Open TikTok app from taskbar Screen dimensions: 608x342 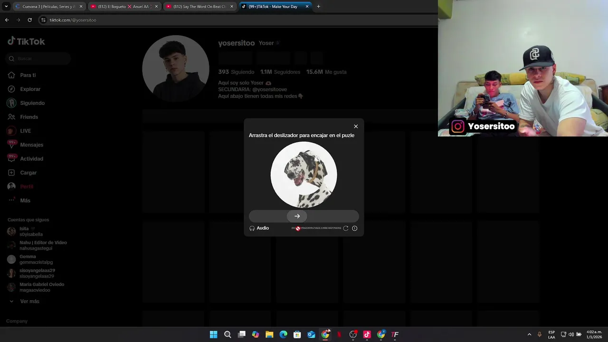pyautogui.click(x=367, y=334)
